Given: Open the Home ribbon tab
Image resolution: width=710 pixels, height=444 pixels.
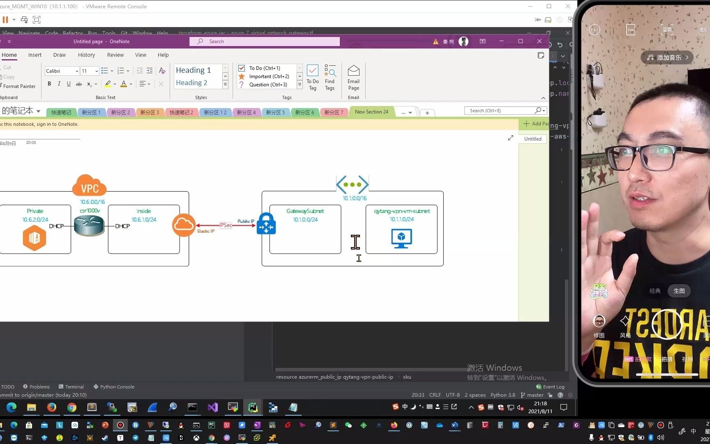Looking at the screenshot, I should tap(9, 55).
